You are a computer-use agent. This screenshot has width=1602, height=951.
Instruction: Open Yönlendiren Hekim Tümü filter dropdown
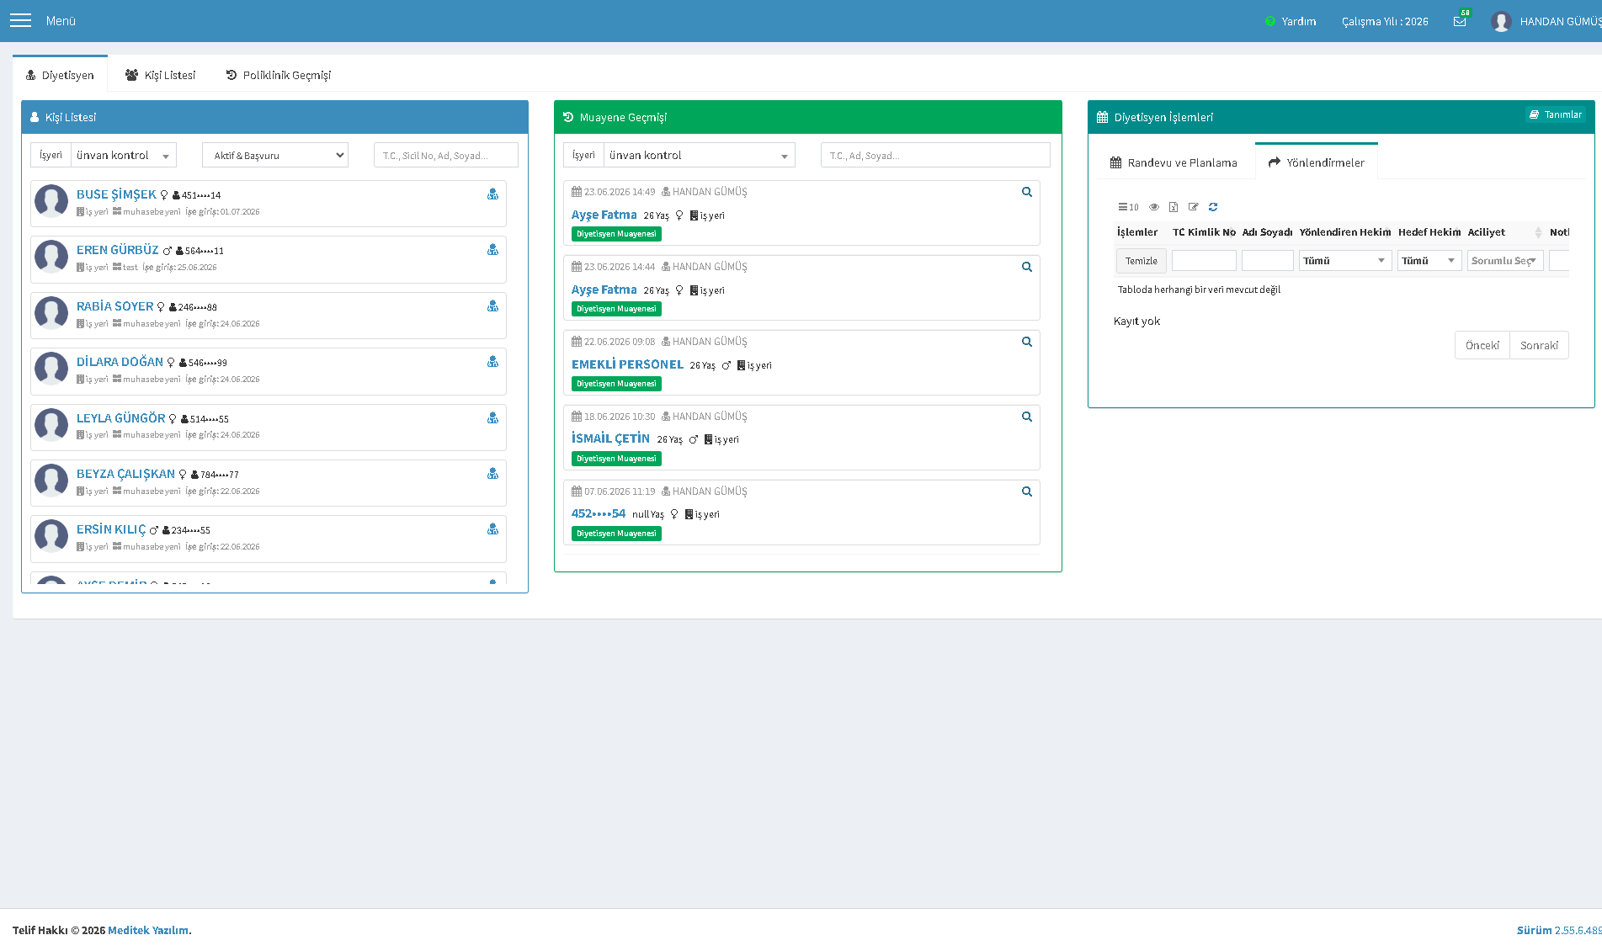tap(1345, 261)
